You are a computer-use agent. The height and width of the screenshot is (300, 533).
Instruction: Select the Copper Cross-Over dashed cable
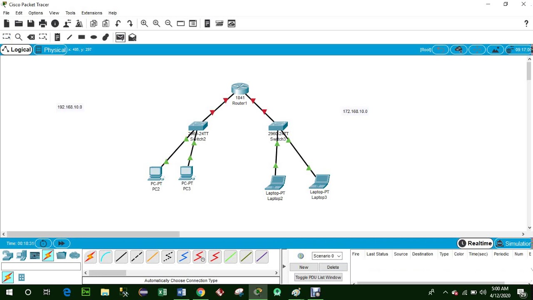pyautogui.click(x=137, y=257)
